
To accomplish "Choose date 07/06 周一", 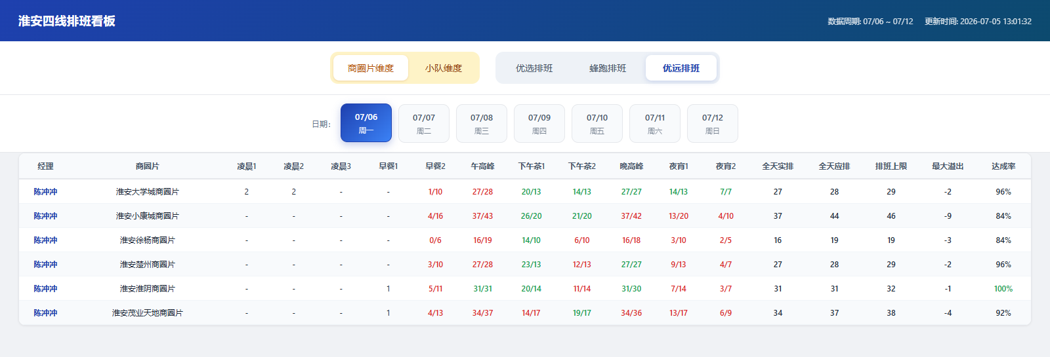I will pyautogui.click(x=366, y=123).
